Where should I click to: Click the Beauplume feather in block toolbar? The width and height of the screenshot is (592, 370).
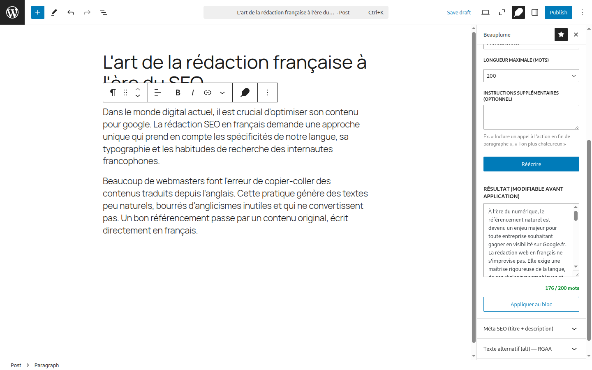[x=245, y=92]
